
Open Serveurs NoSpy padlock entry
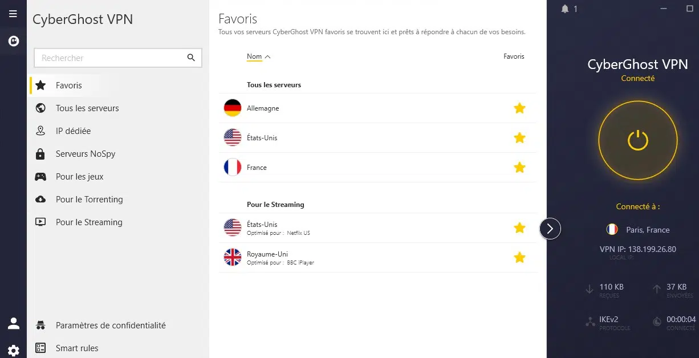click(x=85, y=154)
